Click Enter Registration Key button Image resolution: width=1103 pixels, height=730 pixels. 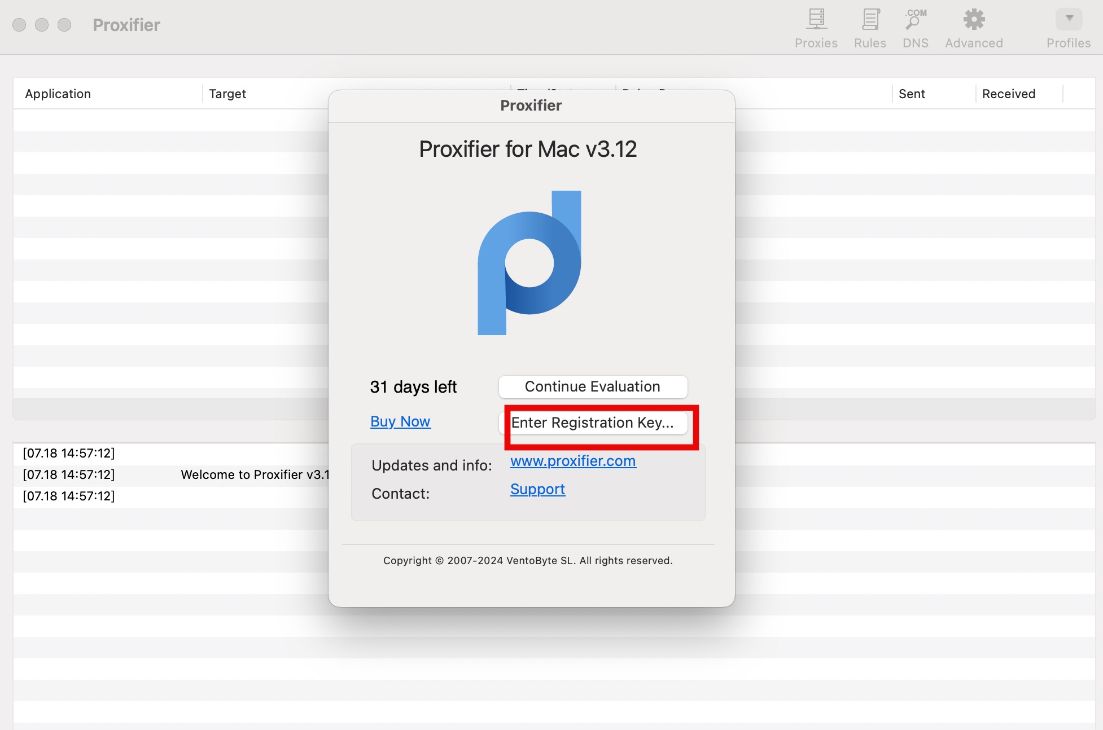click(x=593, y=423)
